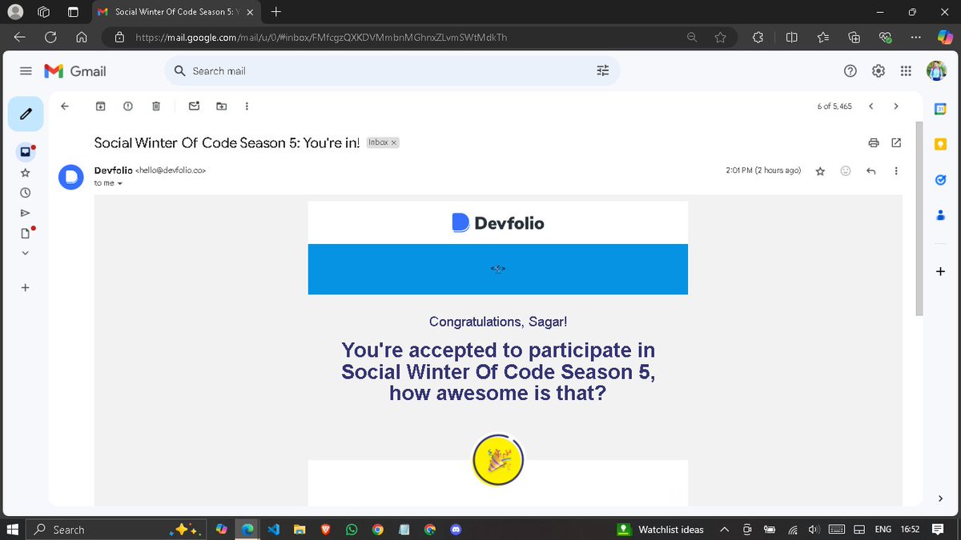Viewport: 961px width, 540px height.
Task: Open WhatsApp from taskbar
Action: point(352,530)
